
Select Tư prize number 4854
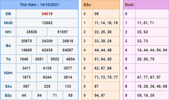pyautogui.click(x=70, y=59)
